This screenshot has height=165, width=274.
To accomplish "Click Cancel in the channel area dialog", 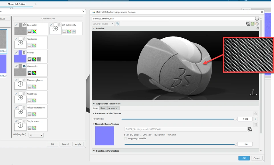I will [x=65, y=144].
